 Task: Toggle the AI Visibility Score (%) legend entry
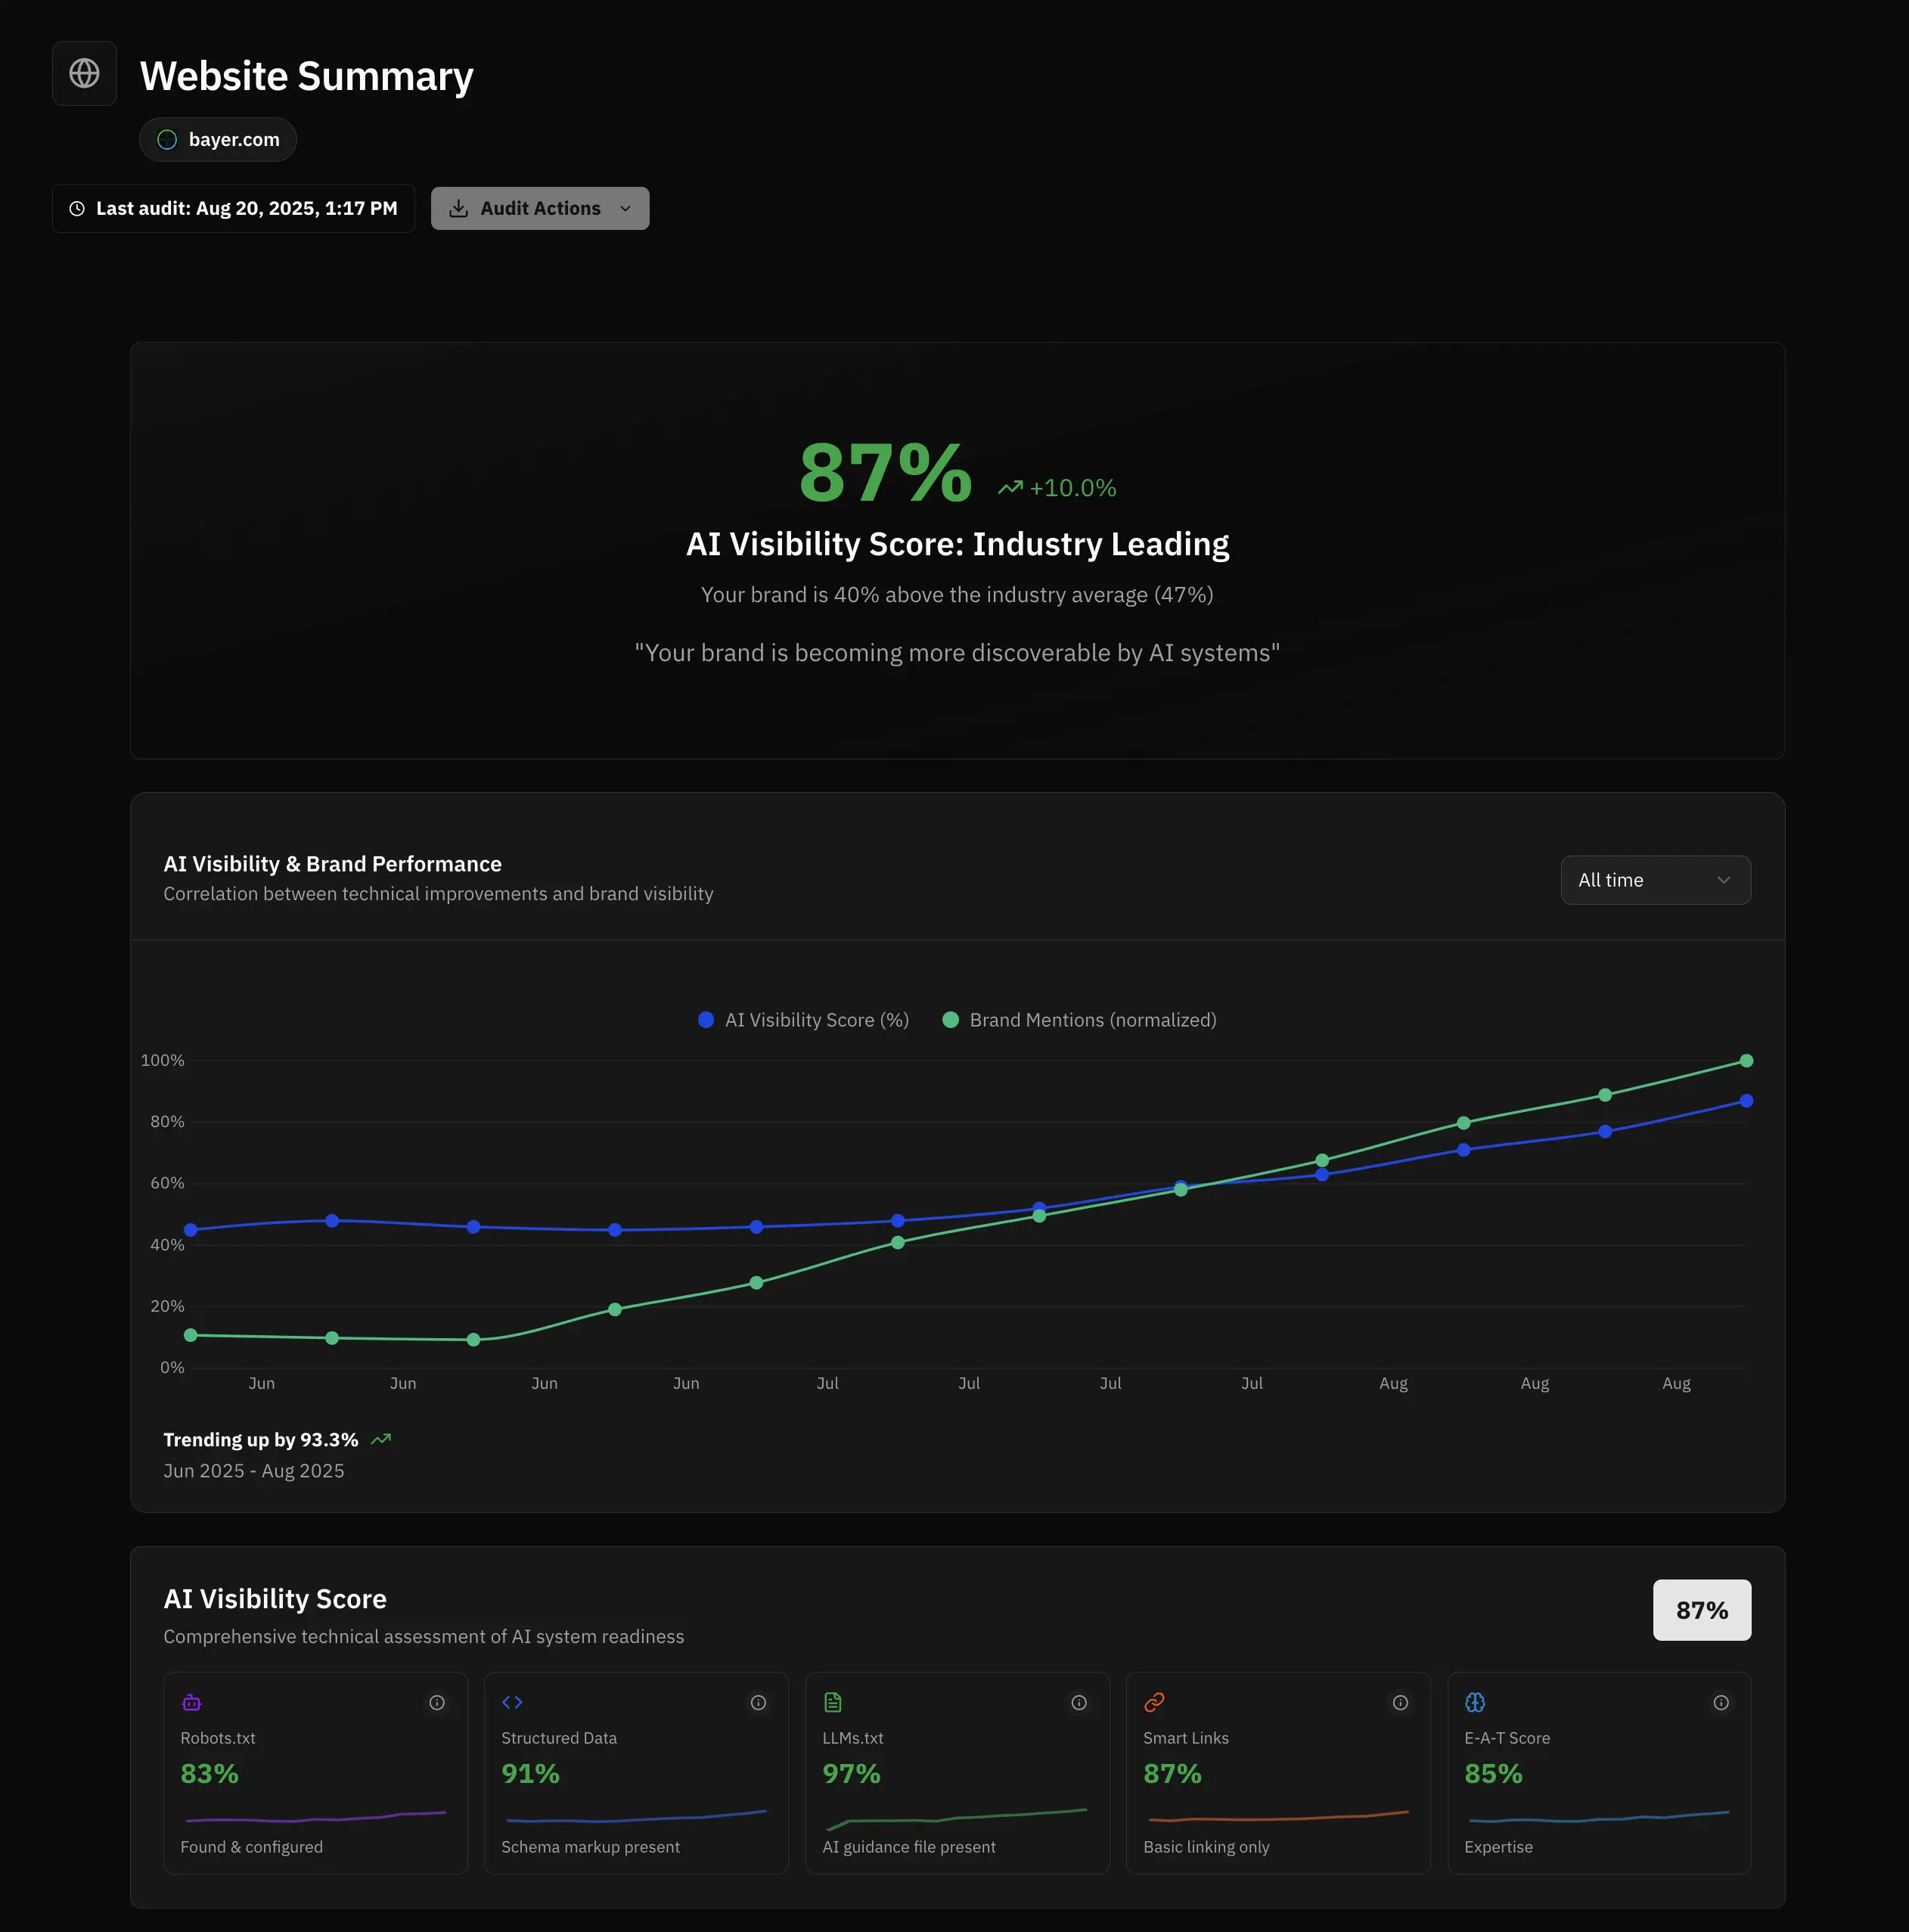[x=803, y=1020]
